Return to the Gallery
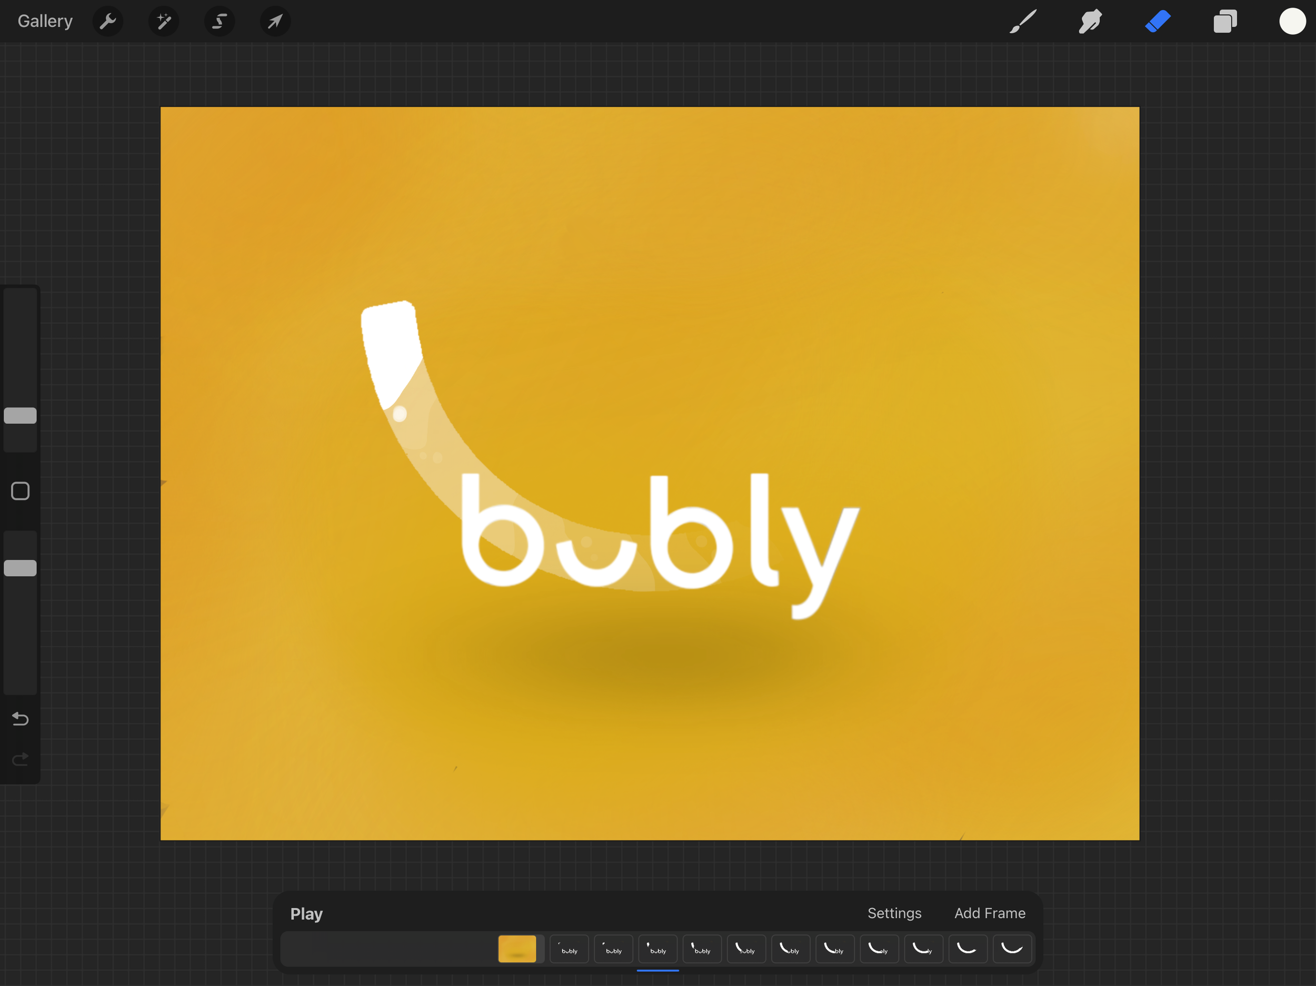Viewport: 1316px width, 986px height. 45,22
